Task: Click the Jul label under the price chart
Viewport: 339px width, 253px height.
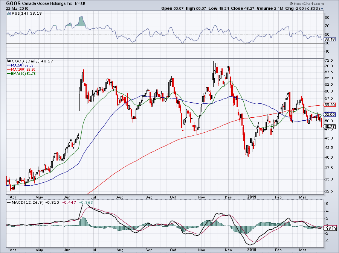Action: 93,197
